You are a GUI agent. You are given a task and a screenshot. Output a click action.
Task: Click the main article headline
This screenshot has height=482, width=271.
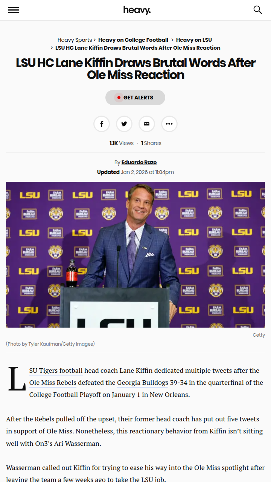click(135, 69)
